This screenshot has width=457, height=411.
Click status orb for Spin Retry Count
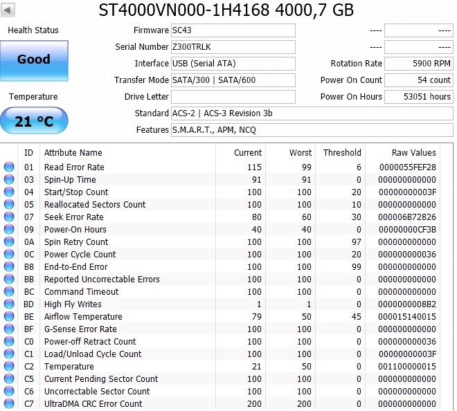pos(9,241)
